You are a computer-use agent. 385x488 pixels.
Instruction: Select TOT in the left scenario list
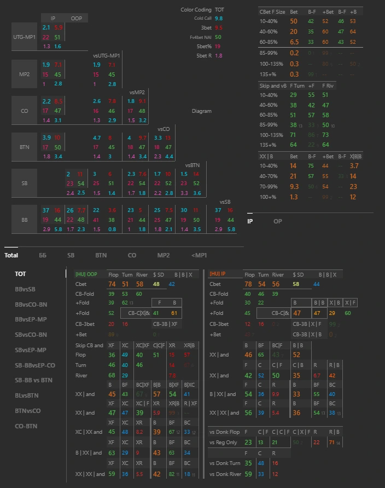click(x=20, y=274)
